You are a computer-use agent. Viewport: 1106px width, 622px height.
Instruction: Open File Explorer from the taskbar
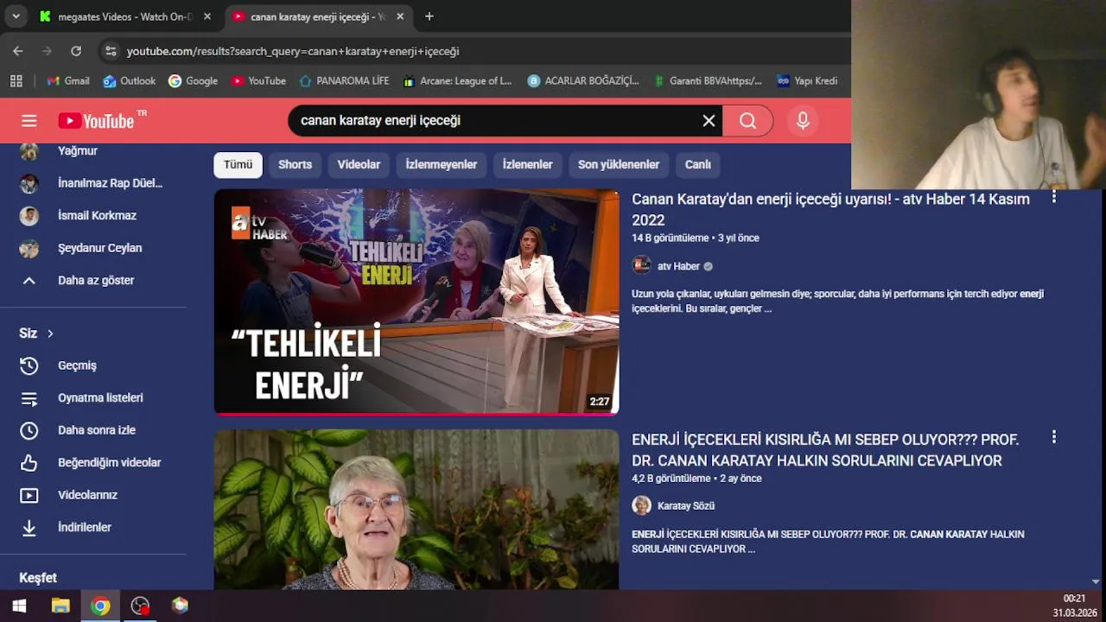pyautogui.click(x=60, y=606)
